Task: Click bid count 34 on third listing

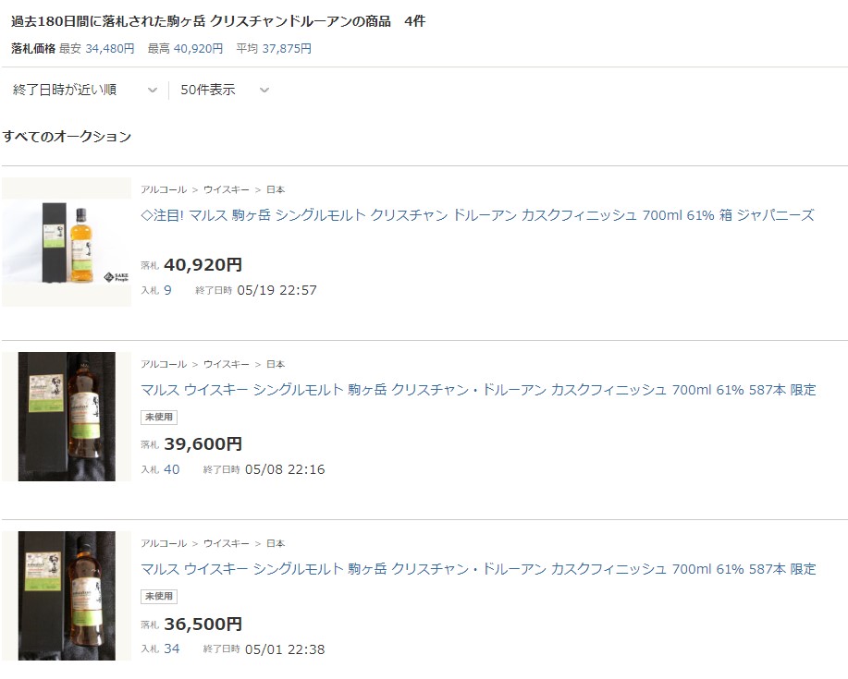Action: click(171, 649)
